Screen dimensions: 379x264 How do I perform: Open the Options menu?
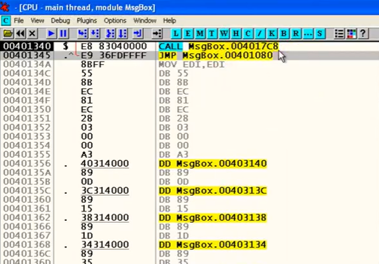[115, 21]
